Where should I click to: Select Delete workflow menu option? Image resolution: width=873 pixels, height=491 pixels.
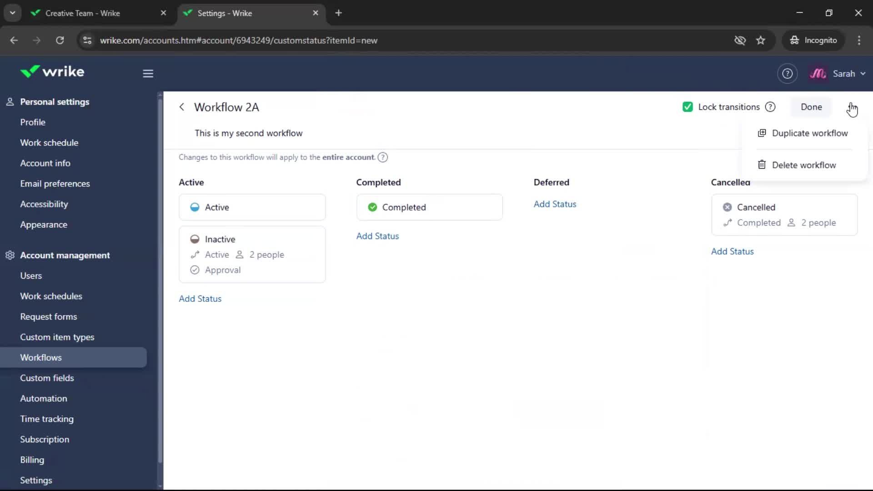click(x=803, y=165)
